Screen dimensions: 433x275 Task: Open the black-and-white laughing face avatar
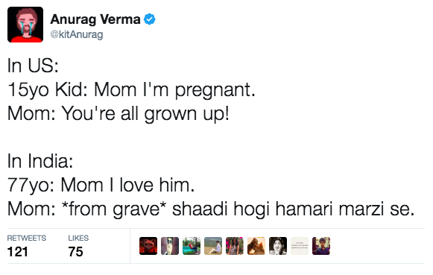pos(278,246)
